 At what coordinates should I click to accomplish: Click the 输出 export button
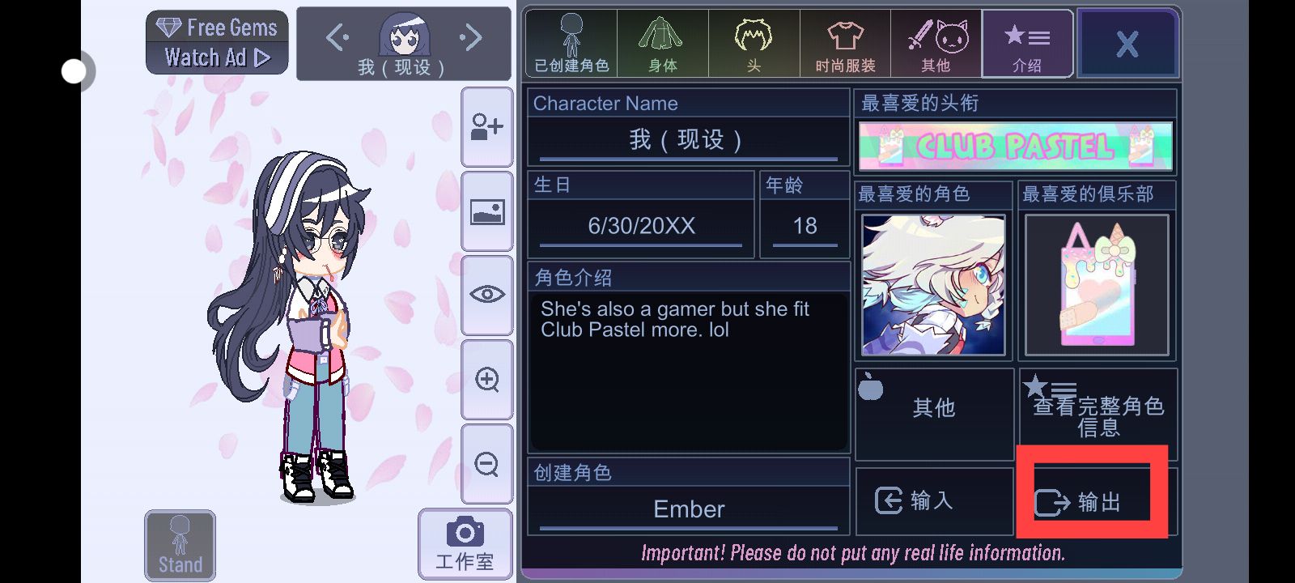pyautogui.click(x=1092, y=501)
